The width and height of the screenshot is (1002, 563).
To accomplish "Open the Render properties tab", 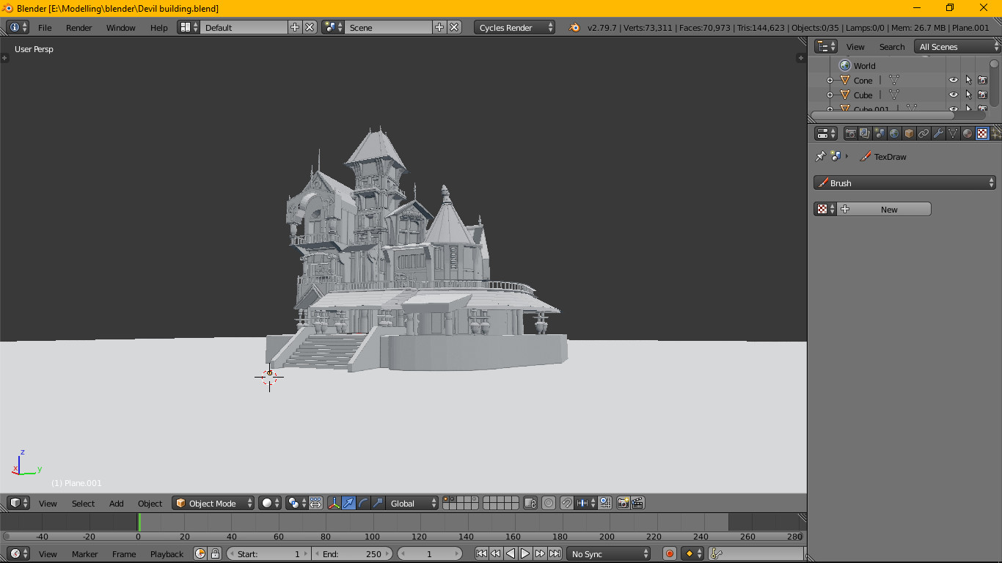I will tap(852, 133).
